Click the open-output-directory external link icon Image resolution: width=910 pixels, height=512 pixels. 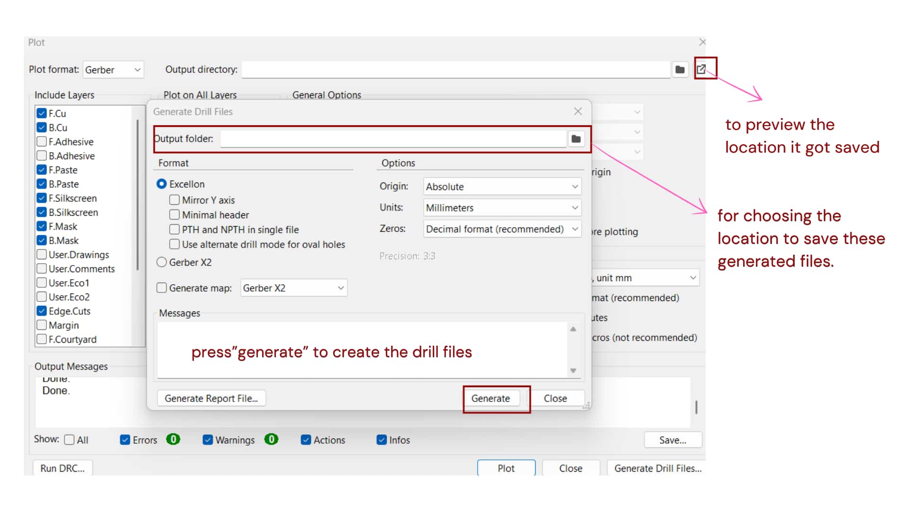click(701, 70)
